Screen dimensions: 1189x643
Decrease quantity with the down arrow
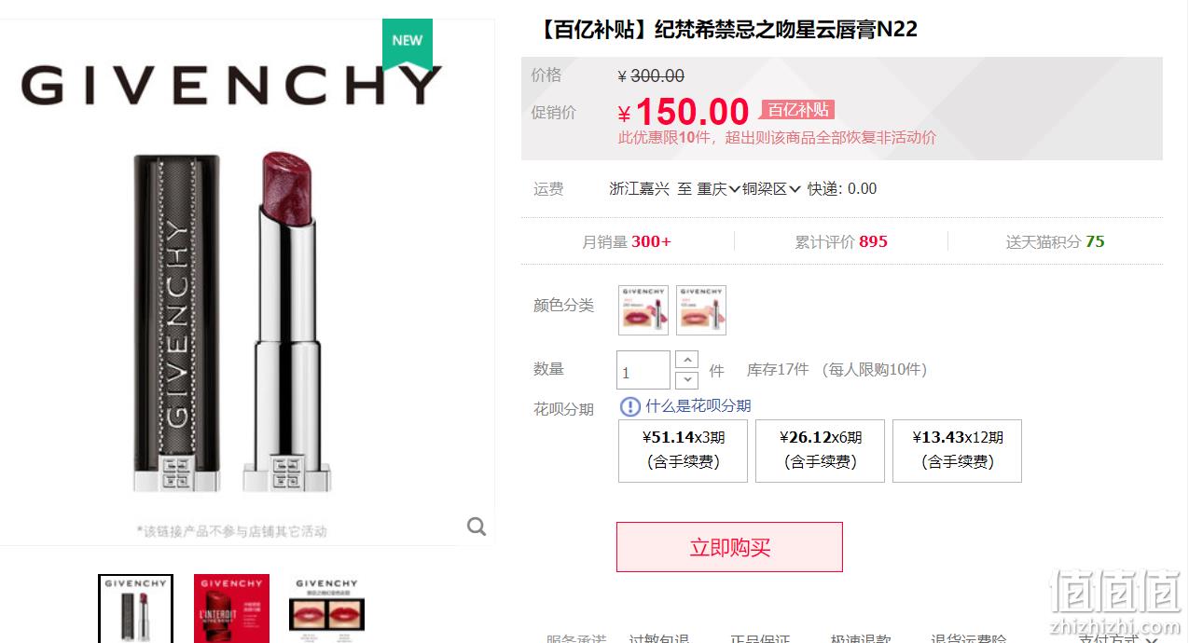(x=686, y=379)
